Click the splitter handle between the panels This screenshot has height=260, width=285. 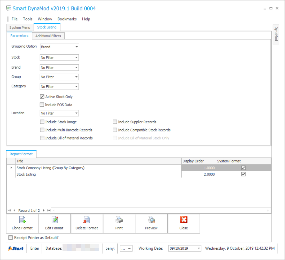(x=139, y=148)
